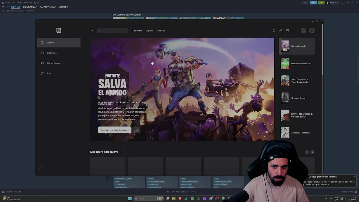
Task: Open Unreal Engine in Epic sidebar
Action: tap(59, 63)
